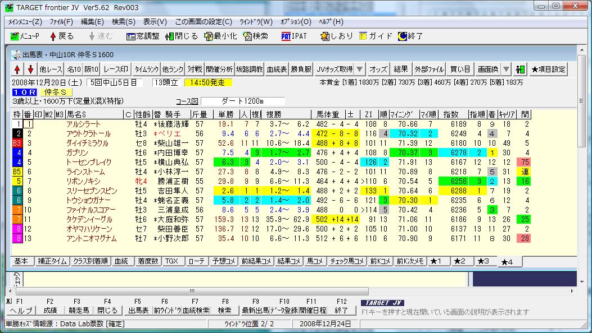The image size is (592, 333).
Task: Open the 結果 results button
Action: 401,69
